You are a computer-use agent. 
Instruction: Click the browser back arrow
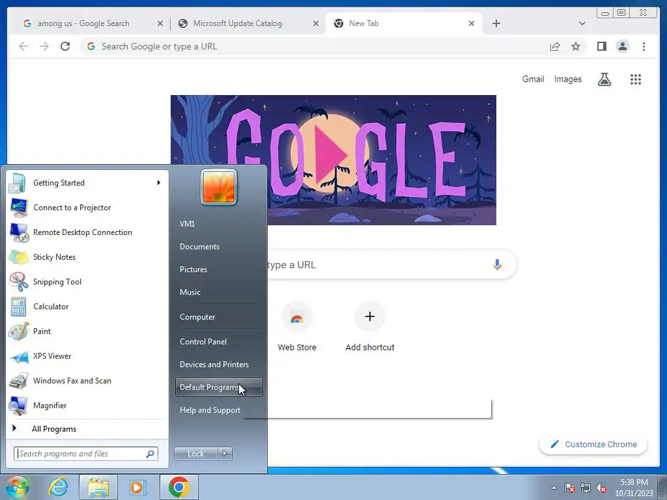pyautogui.click(x=24, y=46)
